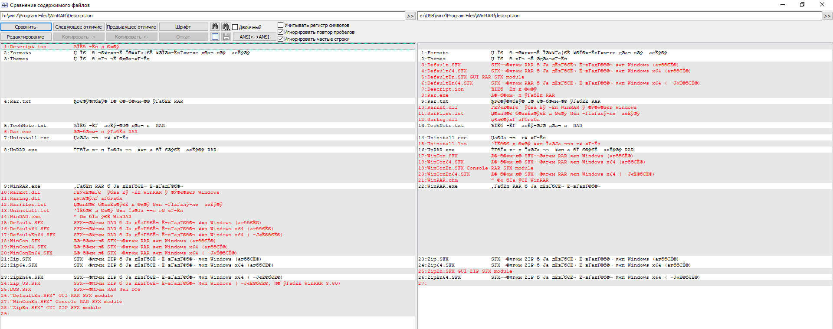Uncheck Игнорировать повтор пробелов
The width and height of the screenshot is (833, 329).
pos(280,32)
